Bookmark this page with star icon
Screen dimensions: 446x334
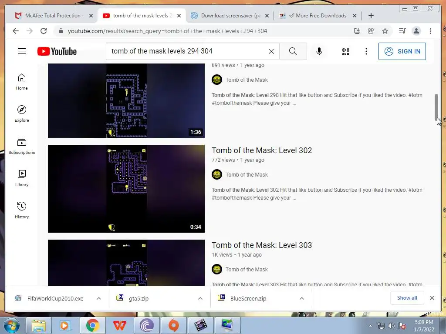click(385, 31)
